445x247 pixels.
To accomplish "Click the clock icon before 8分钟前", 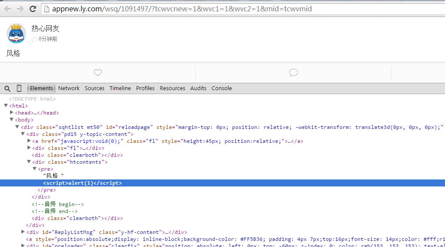I will click(x=34, y=39).
